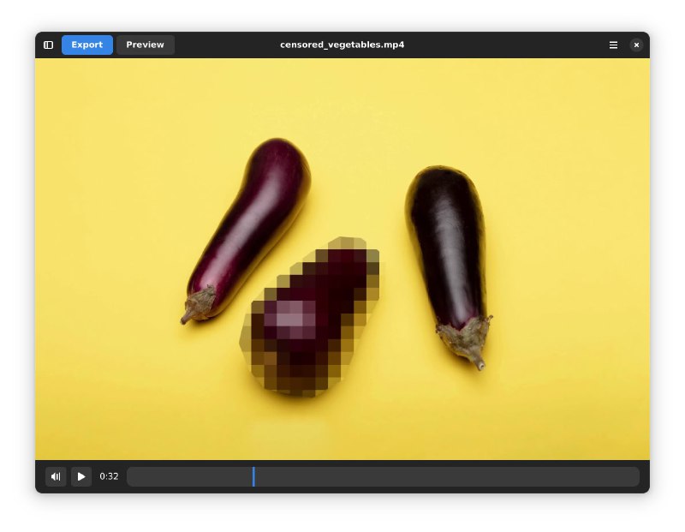
Task: Click the censored_vegetables.mp4 title
Action: (x=342, y=45)
